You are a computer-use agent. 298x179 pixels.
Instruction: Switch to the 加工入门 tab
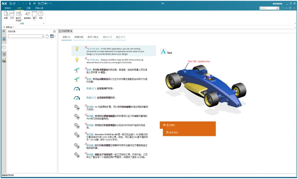tap(120, 37)
